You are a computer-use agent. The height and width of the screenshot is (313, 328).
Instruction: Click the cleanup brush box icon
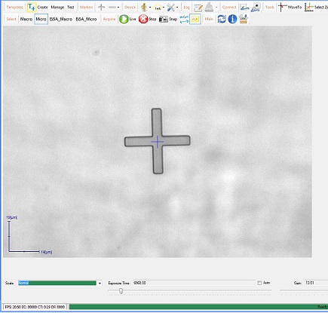coord(244,19)
